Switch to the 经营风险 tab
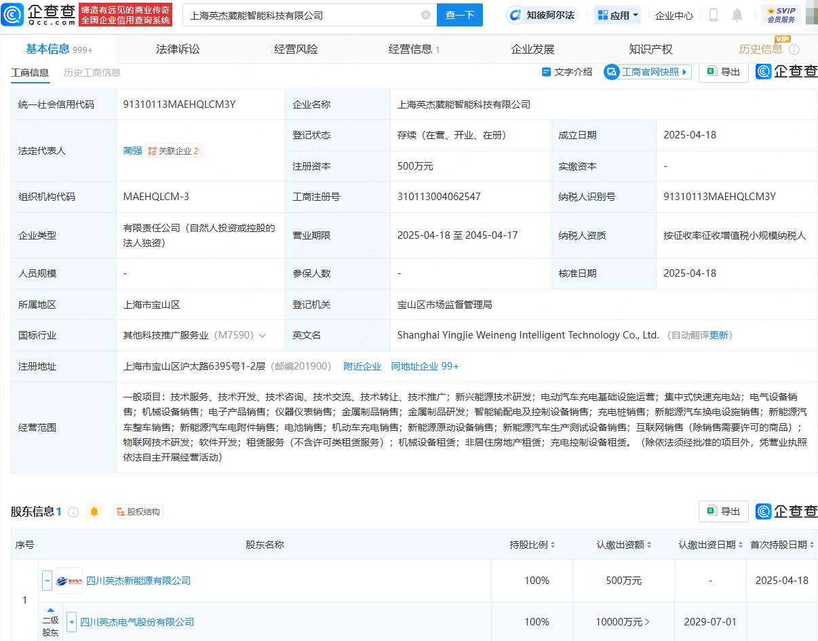This screenshot has width=818, height=641. [x=296, y=49]
